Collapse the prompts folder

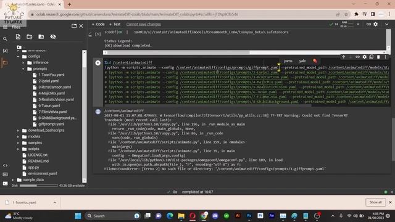click(x=23, y=68)
